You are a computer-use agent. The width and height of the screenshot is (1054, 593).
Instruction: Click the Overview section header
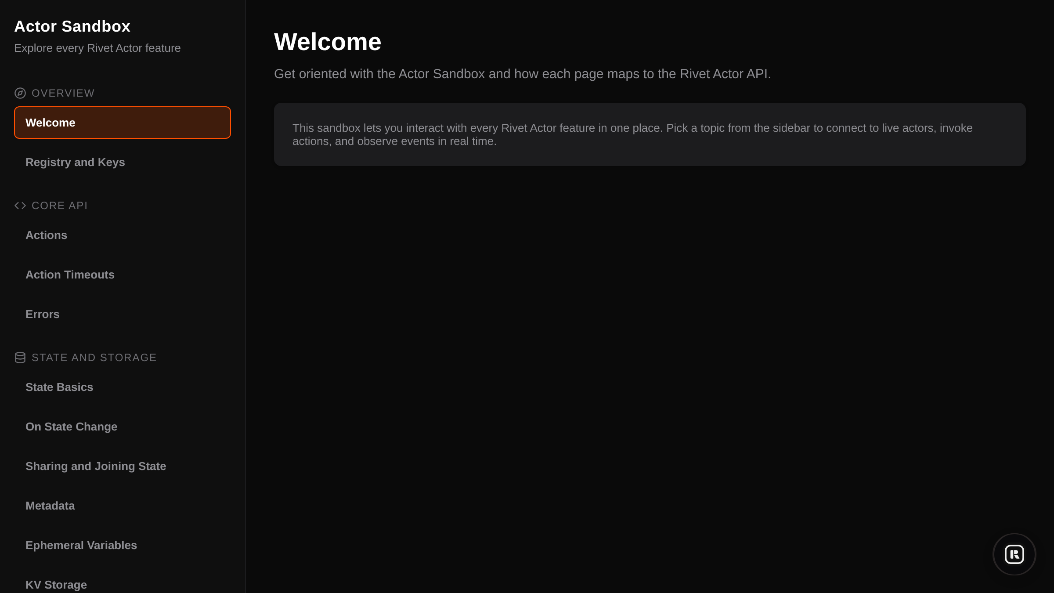coord(63,93)
